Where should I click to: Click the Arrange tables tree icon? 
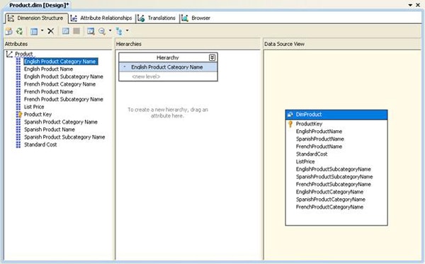[x=119, y=31]
